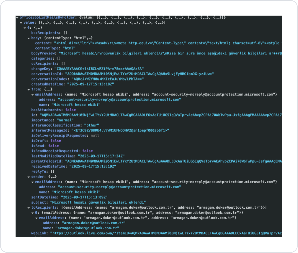Collapse the from object node

coord(29,90)
